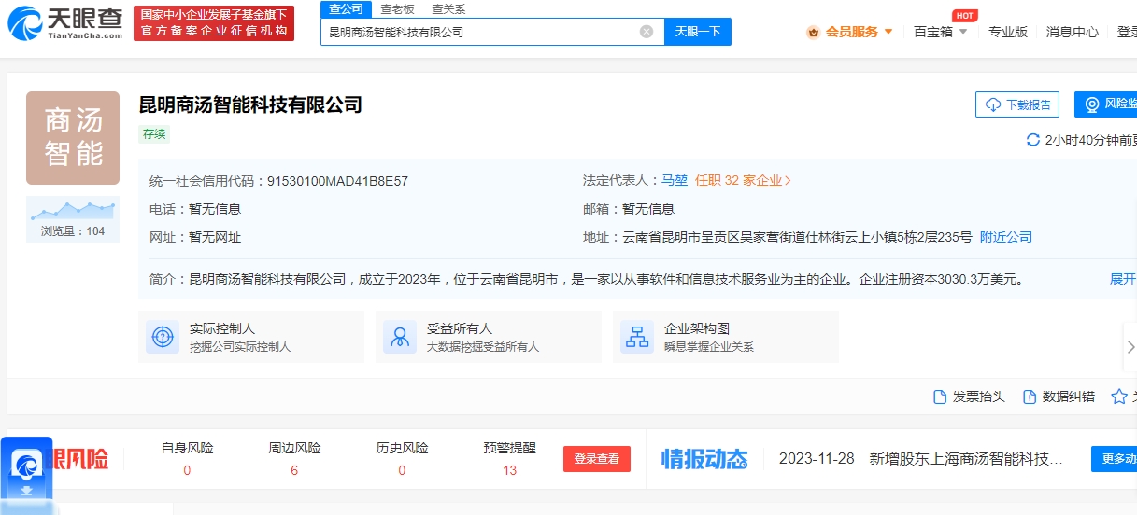The image size is (1137, 515).
Task: Click the red 登录查看 button
Action: (597, 459)
